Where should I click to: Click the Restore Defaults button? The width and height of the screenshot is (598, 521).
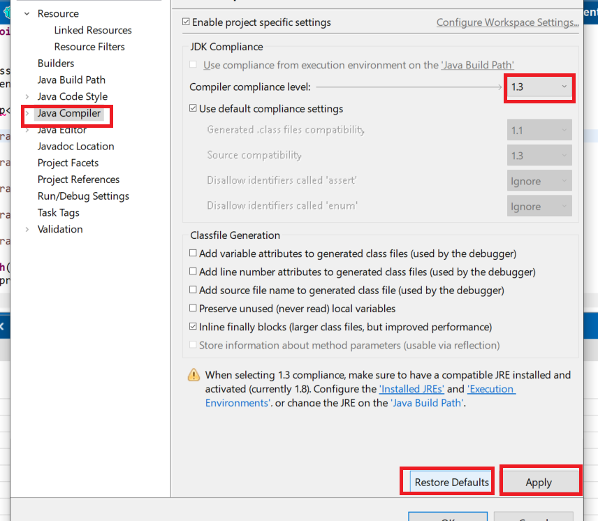pyautogui.click(x=451, y=482)
